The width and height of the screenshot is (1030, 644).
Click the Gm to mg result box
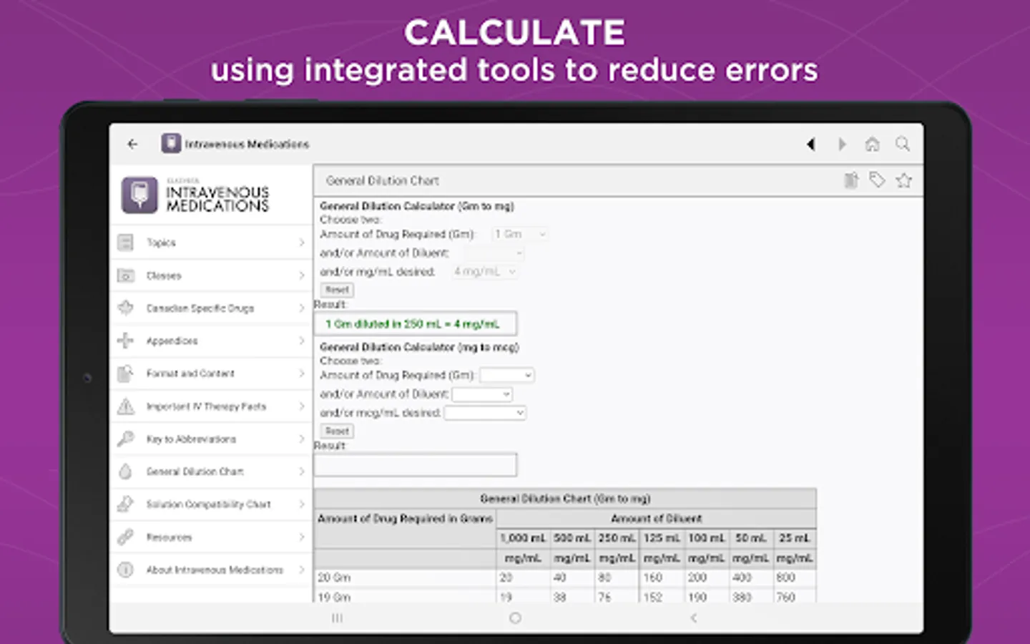pos(416,323)
